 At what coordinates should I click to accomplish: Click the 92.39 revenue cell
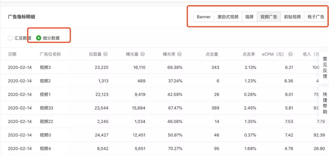coord(320,135)
